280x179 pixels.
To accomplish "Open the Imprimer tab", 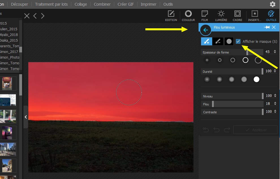I will pyautogui.click(x=148, y=4).
